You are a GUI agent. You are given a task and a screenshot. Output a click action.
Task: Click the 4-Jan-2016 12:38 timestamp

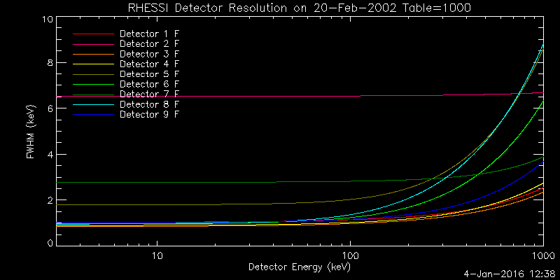pyautogui.click(x=509, y=274)
